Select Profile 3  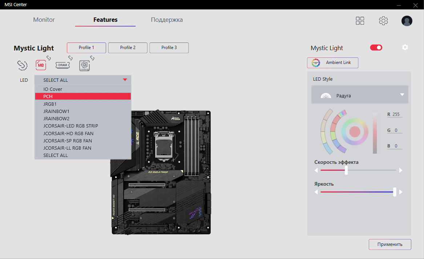coord(169,48)
